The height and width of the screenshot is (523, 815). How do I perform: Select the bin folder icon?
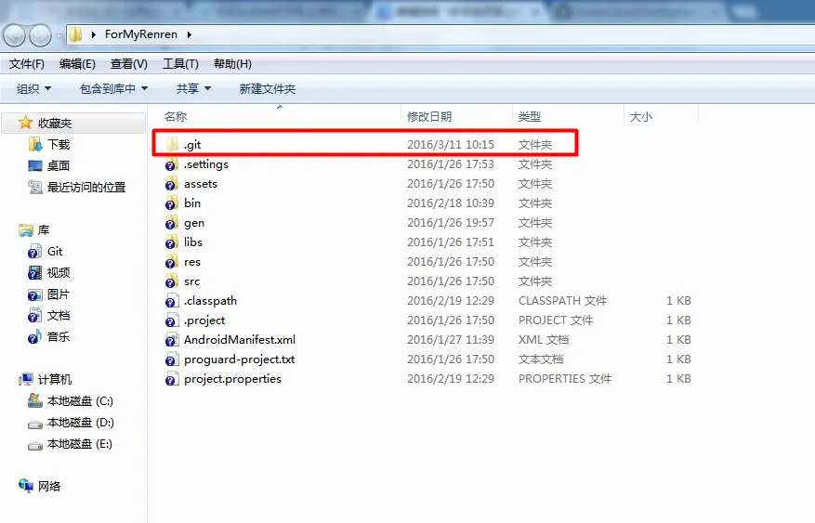(172, 203)
